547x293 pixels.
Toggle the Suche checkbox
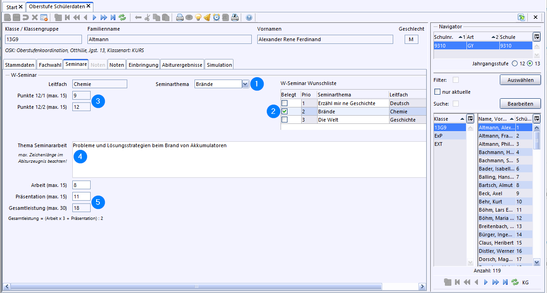coord(455,103)
